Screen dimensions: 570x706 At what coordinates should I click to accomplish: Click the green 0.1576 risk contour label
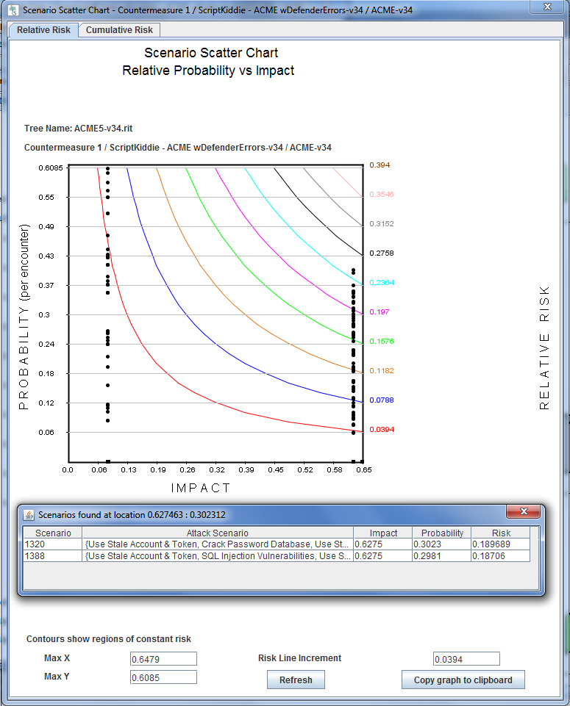point(382,342)
